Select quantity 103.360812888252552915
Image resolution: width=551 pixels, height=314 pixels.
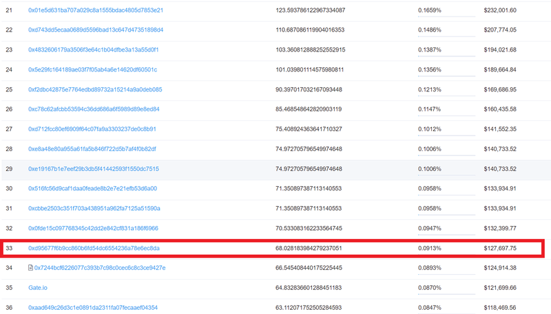(x=311, y=49)
